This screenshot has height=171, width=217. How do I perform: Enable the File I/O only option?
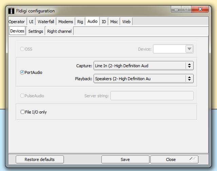pyautogui.click(x=23, y=112)
